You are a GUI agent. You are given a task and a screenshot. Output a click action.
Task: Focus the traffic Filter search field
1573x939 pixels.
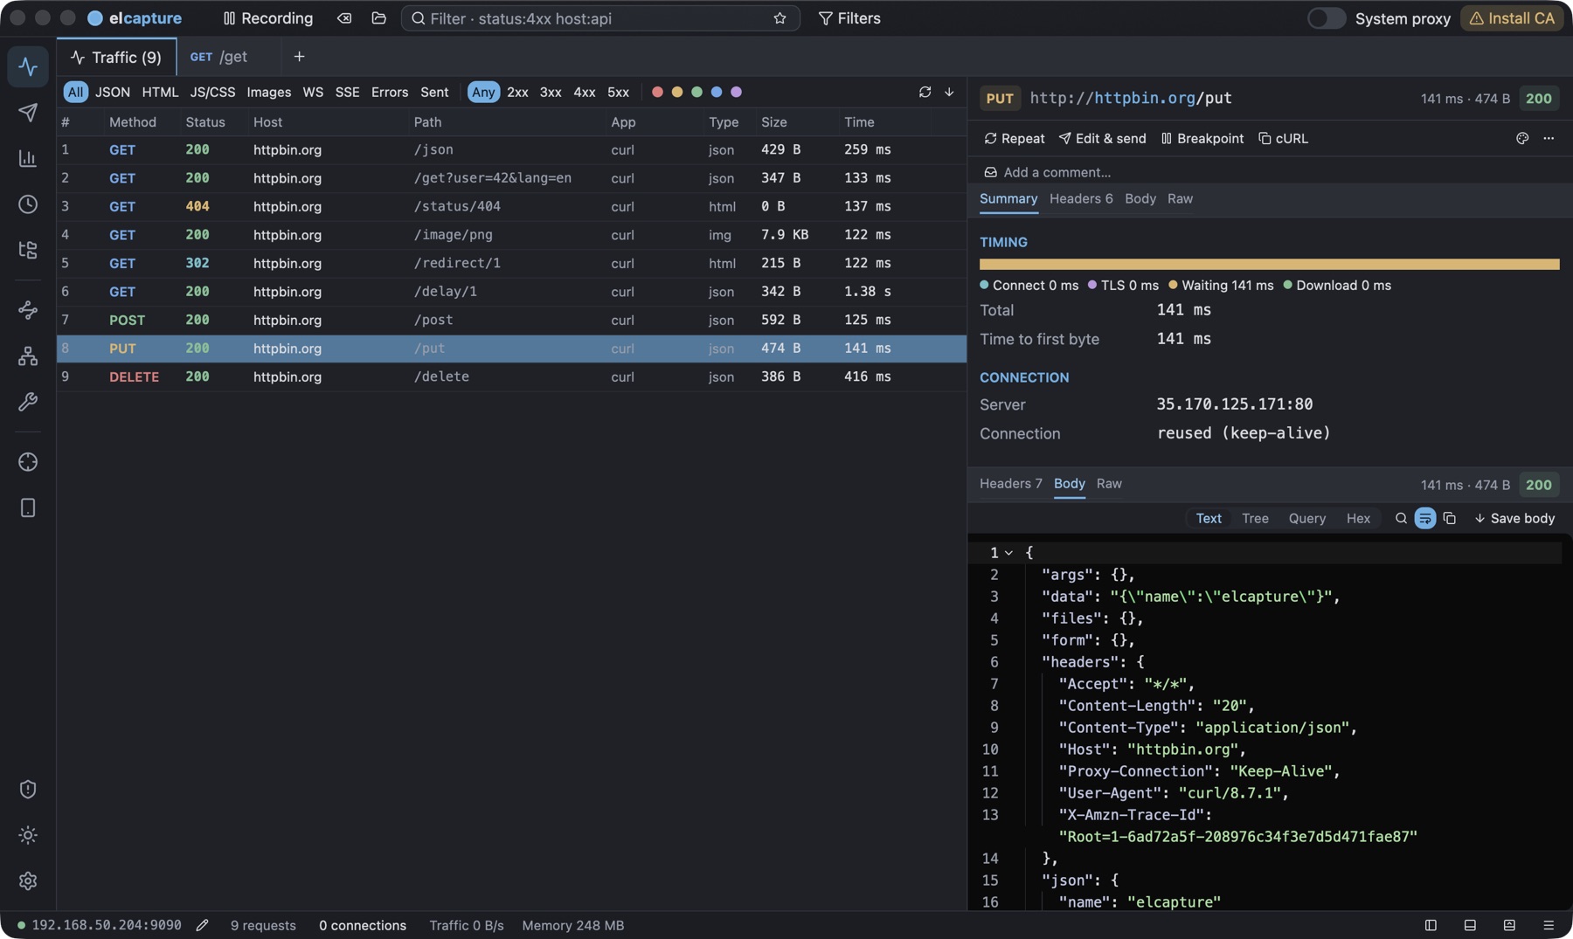(x=599, y=18)
